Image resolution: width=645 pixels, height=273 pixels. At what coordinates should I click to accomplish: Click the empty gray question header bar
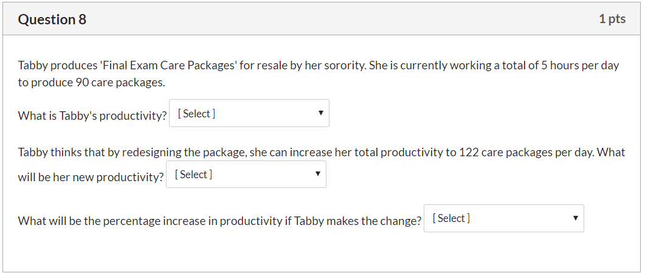coord(342,19)
